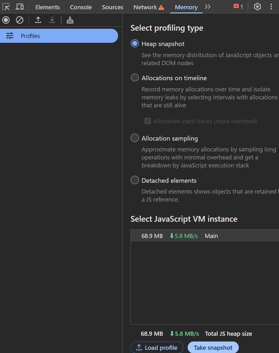Click the red issues counter badge
Viewport: 279px width, 353px height.
tap(238, 7)
